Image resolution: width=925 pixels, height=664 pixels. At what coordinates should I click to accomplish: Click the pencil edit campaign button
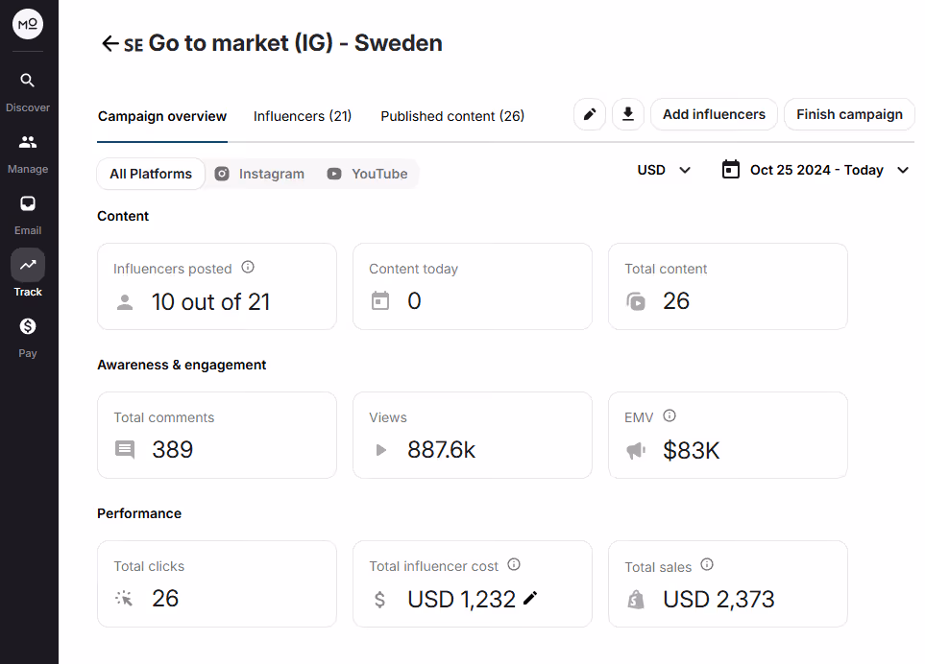(590, 115)
